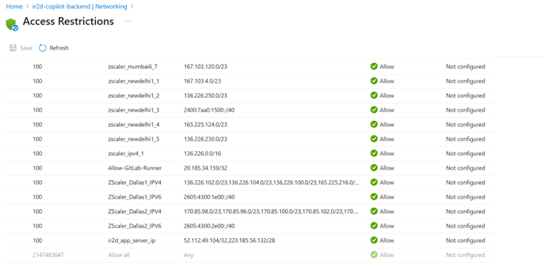This screenshot has width=543, height=272.
Task: Click IP range 167.103.120.0/23
Action: pyautogui.click(x=206, y=67)
